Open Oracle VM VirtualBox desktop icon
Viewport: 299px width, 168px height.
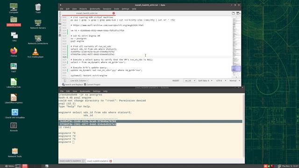[15, 114]
